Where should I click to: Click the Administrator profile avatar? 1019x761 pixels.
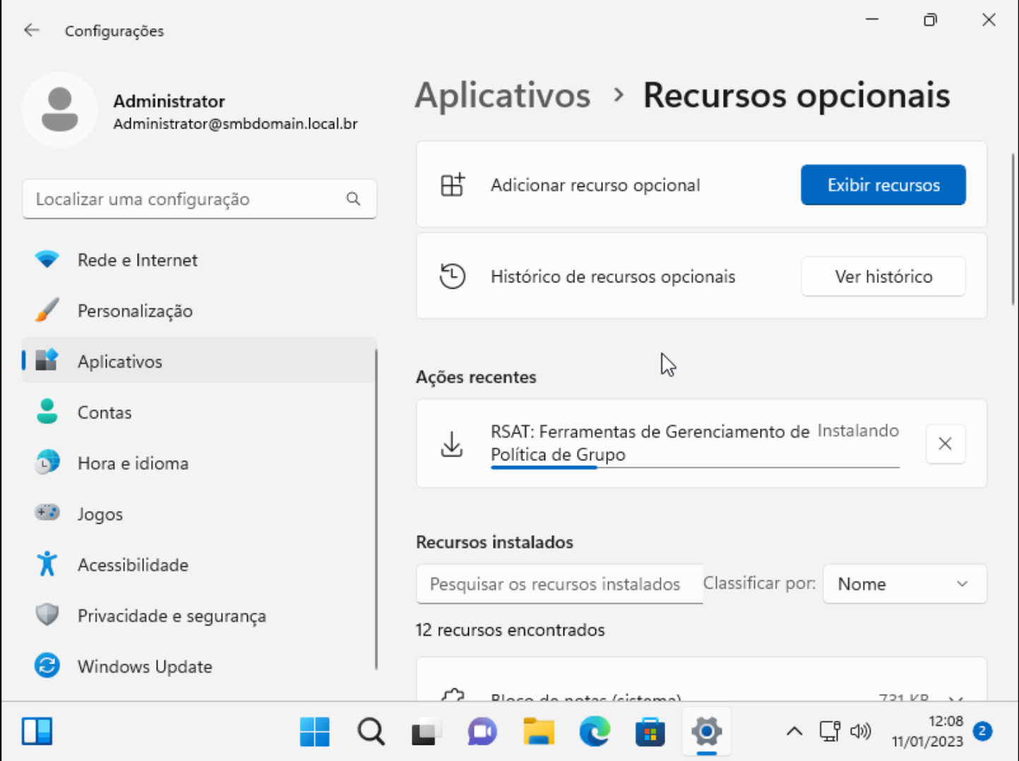[59, 110]
